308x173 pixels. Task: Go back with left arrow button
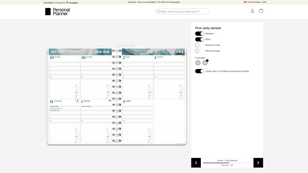[x=196, y=163]
